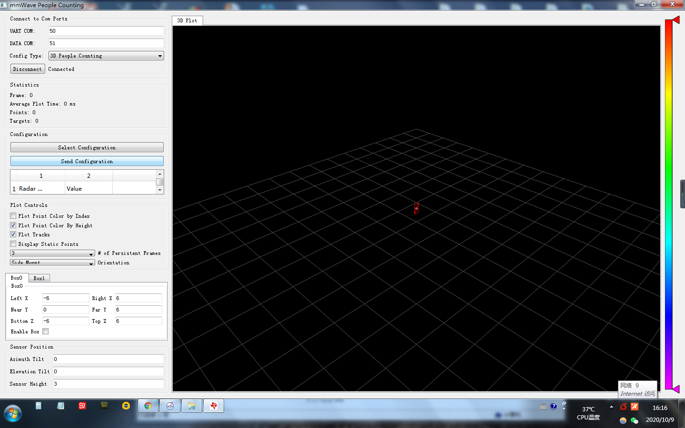Click the keyboard input method icon
This screenshot has height=428, width=685.
point(543,407)
